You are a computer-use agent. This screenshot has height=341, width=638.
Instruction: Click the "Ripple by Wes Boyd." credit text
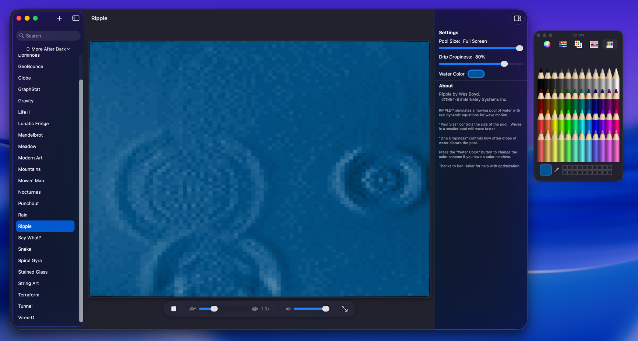459,94
